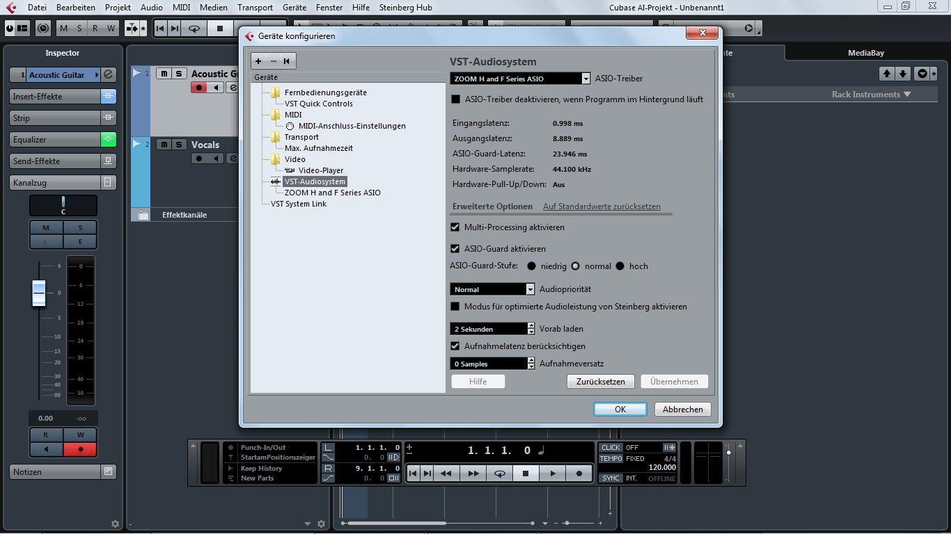This screenshot has width=951, height=534.
Task: Toggle the CLICK metronome button in the transport
Action: (x=611, y=448)
